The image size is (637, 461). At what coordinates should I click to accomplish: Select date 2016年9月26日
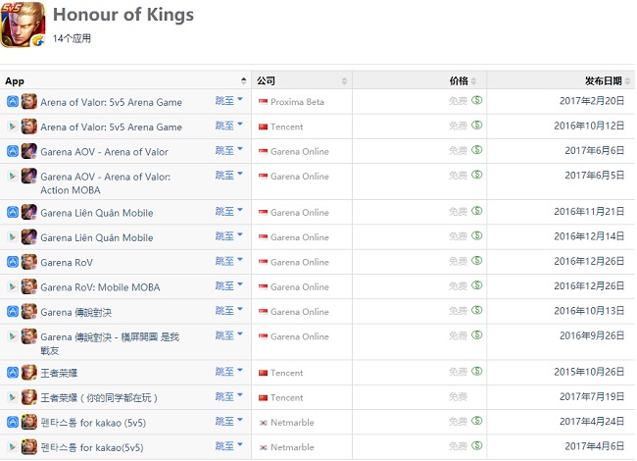coord(592,335)
